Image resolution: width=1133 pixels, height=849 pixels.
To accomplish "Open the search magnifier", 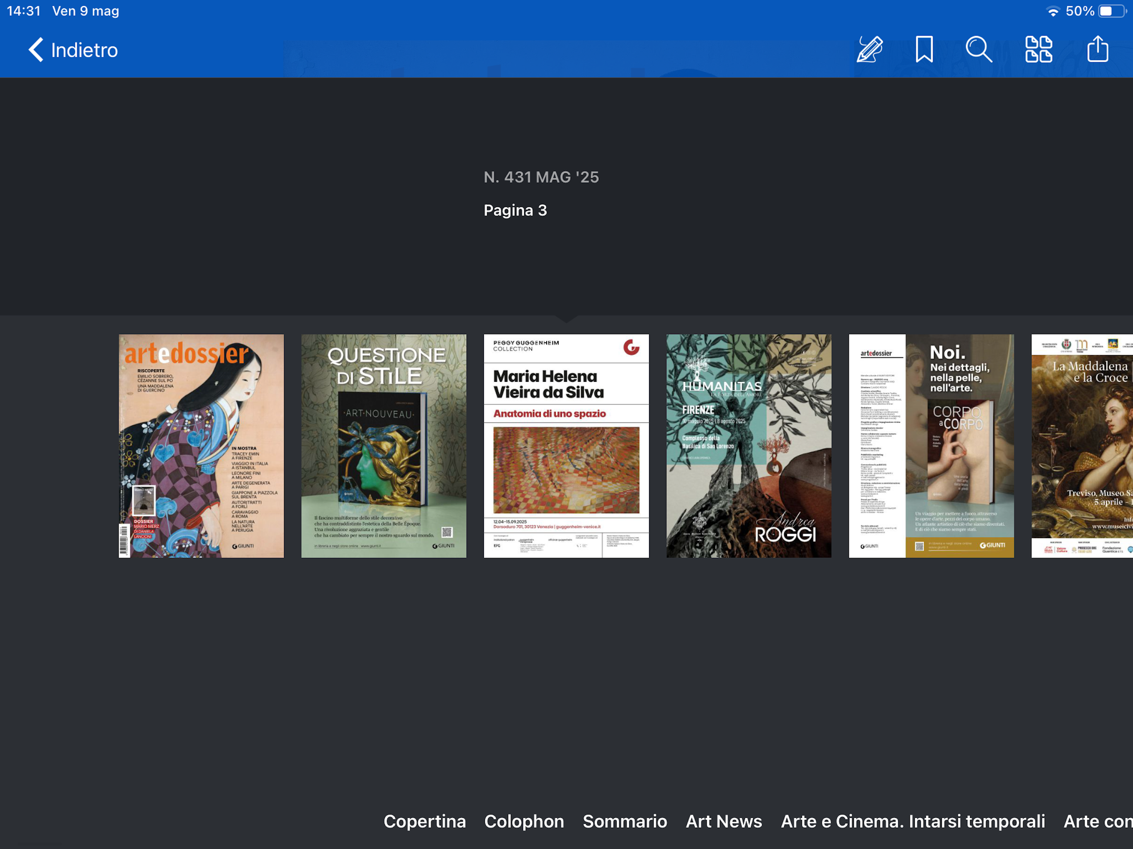I will pyautogui.click(x=978, y=50).
